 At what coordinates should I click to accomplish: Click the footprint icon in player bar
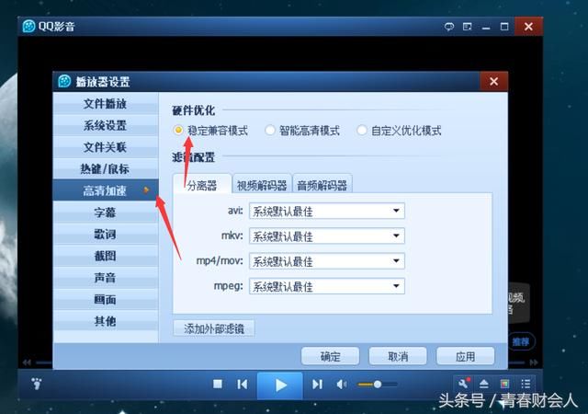tap(37, 384)
